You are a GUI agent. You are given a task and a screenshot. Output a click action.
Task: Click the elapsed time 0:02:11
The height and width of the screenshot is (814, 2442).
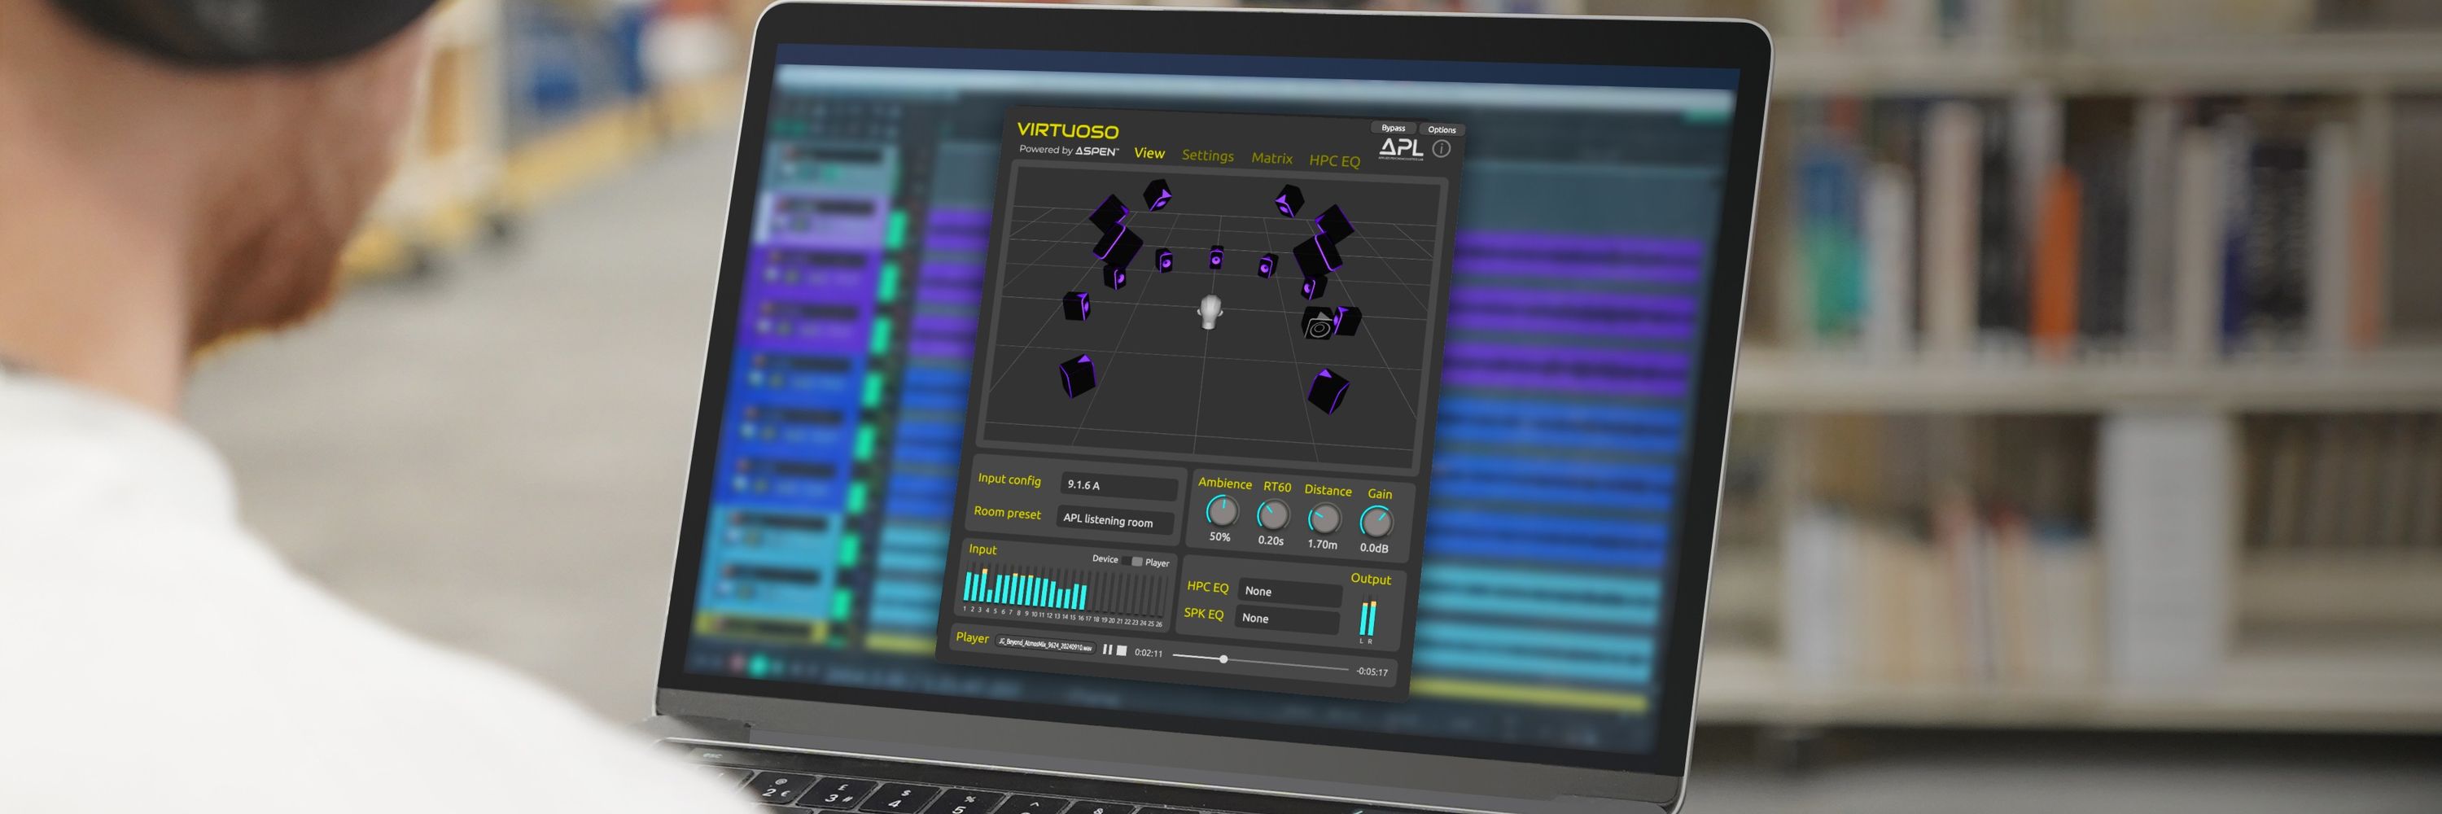(x=1148, y=653)
